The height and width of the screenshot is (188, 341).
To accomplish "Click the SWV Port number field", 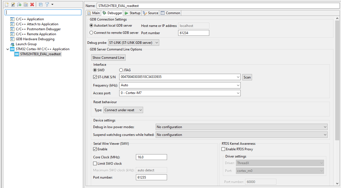I will coord(151,177).
